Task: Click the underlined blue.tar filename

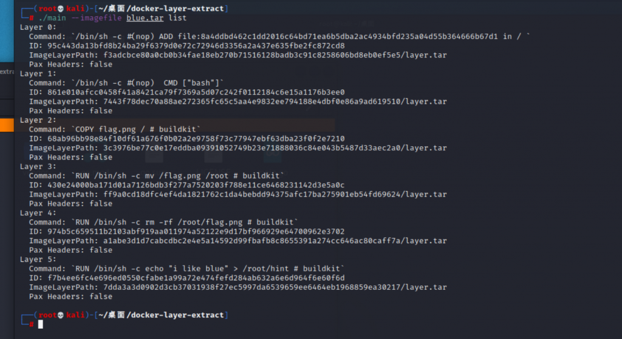Action: [x=146, y=18]
